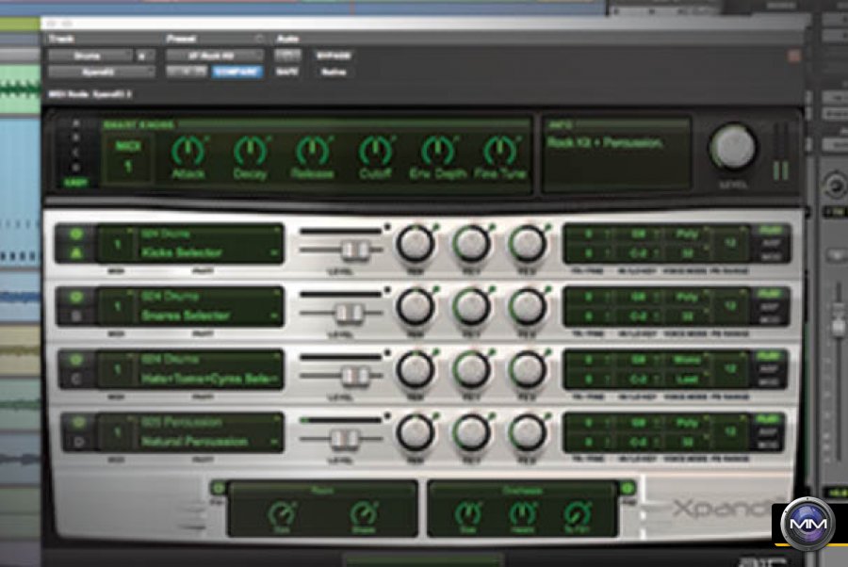
Task: Open the Drums track selector dropdown
Action: point(90,56)
